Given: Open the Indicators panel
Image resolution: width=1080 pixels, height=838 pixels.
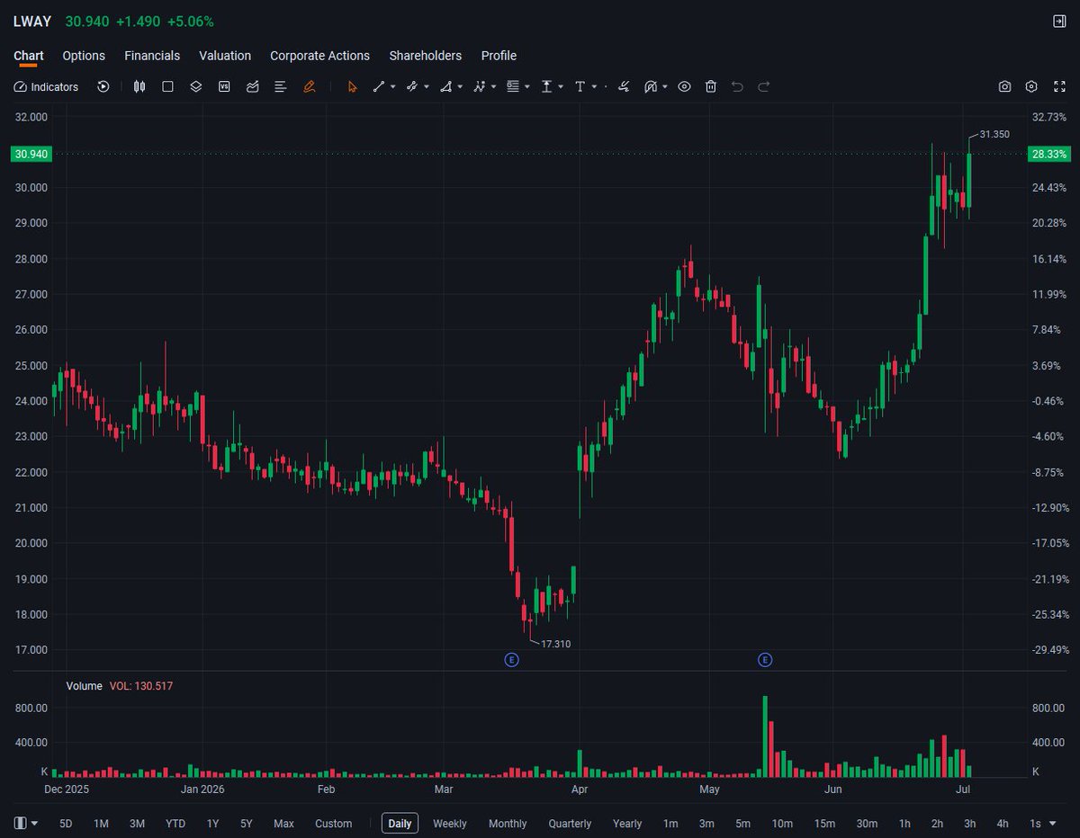Looking at the screenshot, I should [46, 86].
